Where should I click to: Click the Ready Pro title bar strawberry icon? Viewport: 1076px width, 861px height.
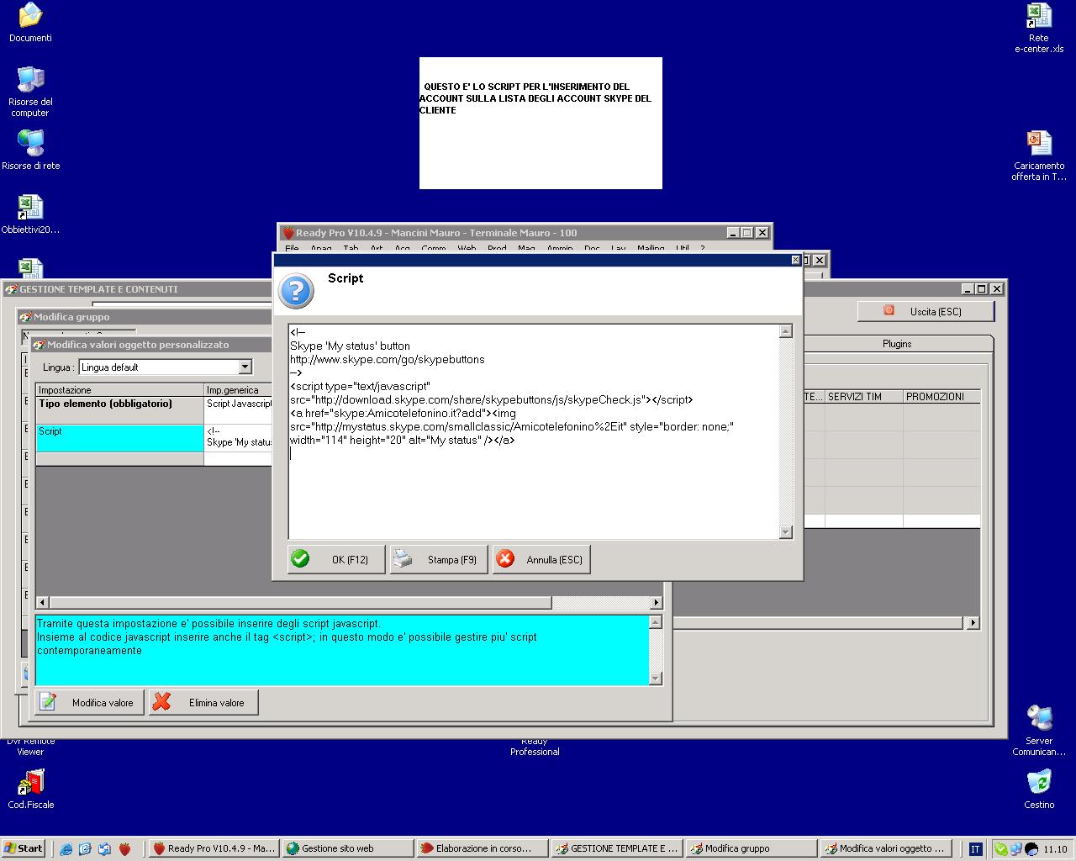point(288,233)
